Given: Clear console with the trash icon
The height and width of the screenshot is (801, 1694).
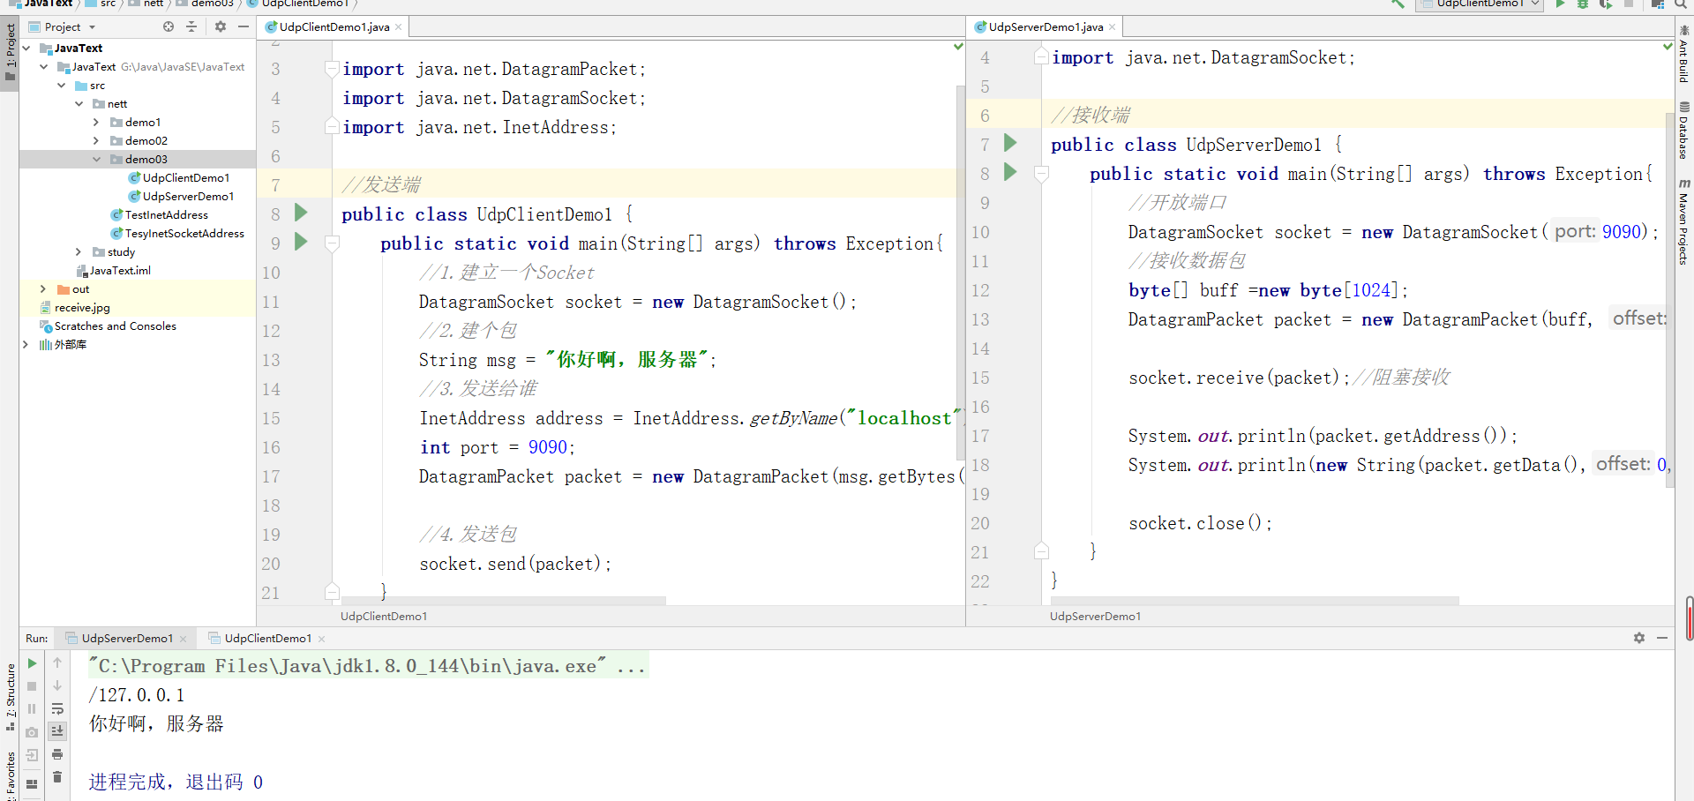Looking at the screenshot, I should pyautogui.click(x=57, y=777).
